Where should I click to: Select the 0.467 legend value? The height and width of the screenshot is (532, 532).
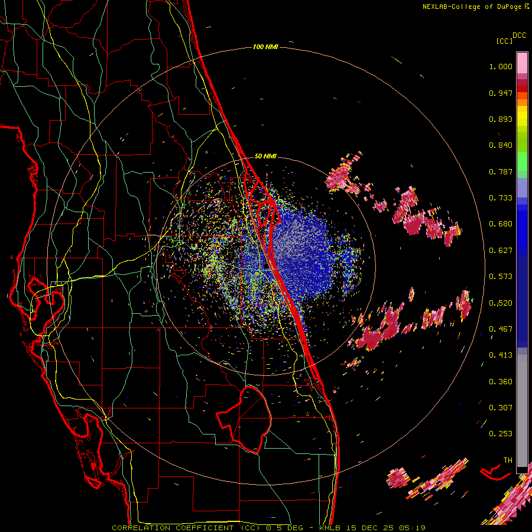501,329
